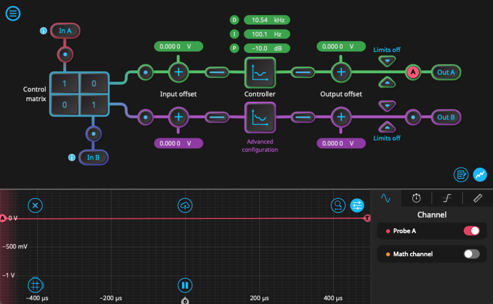Viewport: 493px width, 304px height.
Task: Disable the Probe A toggle
Action: click(470, 231)
